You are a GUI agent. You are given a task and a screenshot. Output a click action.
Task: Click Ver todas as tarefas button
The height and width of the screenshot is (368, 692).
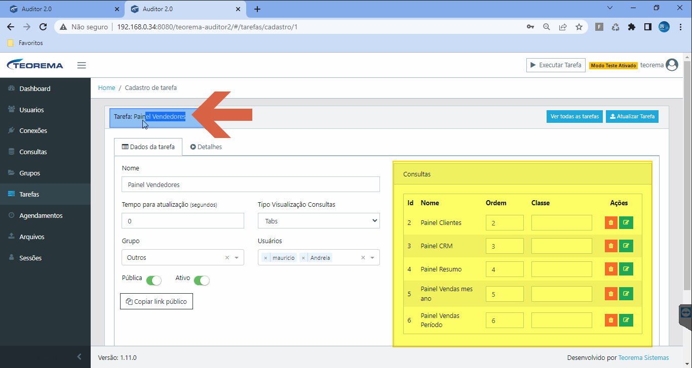[574, 116]
